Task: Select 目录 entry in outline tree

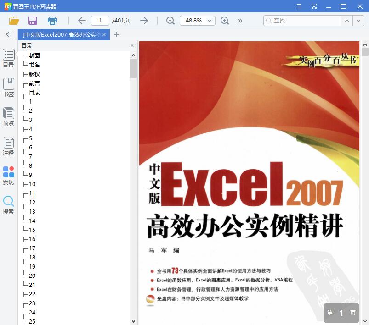Action: click(34, 92)
